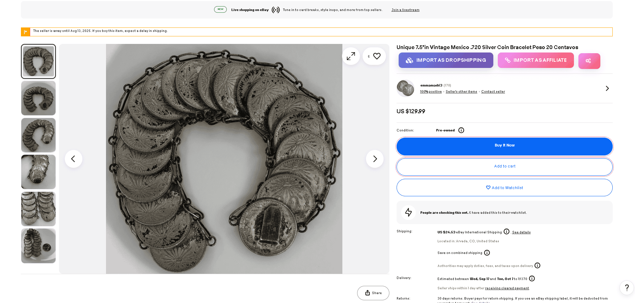Show delivery estimate info icon
The width and height of the screenshot is (635, 303).
(532, 279)
